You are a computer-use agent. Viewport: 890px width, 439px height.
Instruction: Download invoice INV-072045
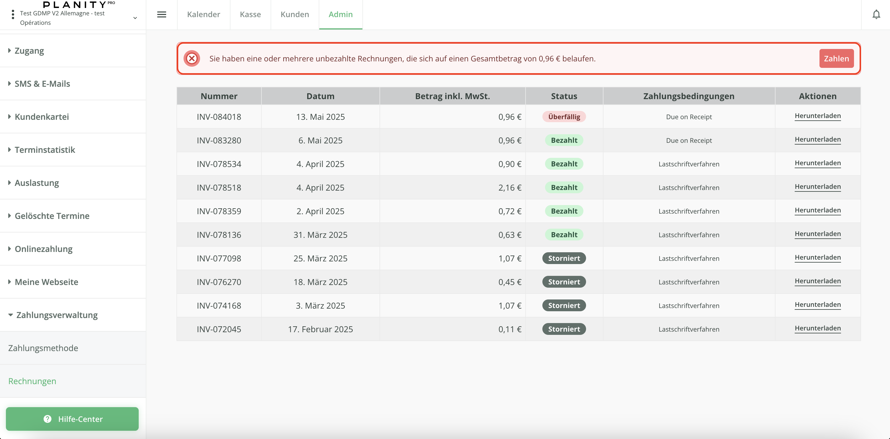click(817, 328)
